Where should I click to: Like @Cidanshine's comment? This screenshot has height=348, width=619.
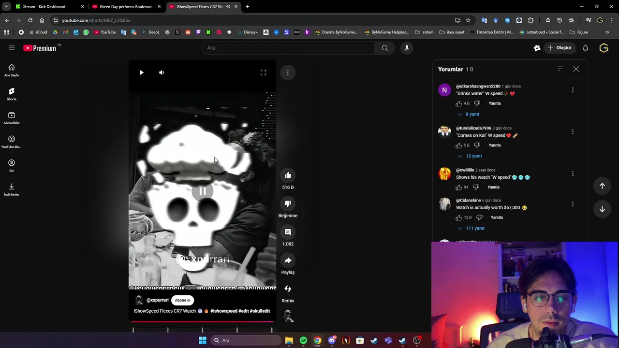pyautogui.click(x=458, y=217)
